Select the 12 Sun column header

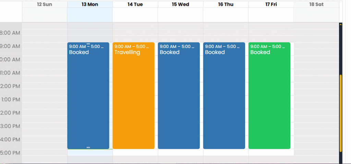point(45,4)
